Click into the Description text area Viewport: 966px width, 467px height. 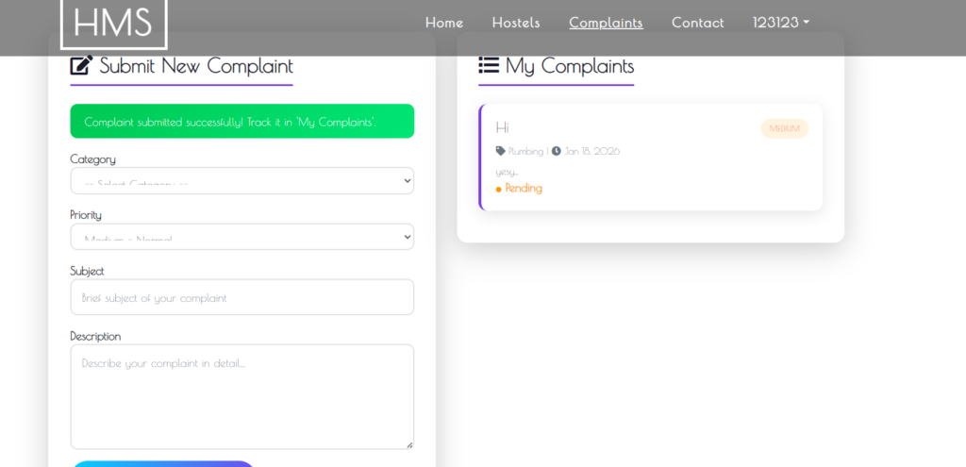coord(242,397)
